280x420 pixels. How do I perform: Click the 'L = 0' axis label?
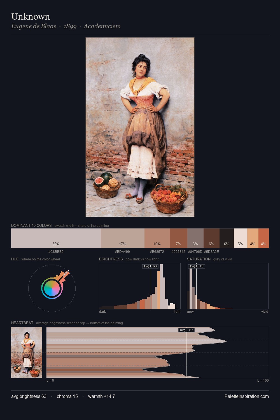pyautogui.click(x=50, y=381)
